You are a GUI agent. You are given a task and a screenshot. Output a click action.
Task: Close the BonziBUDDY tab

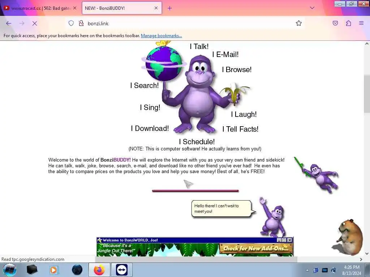tap(156, 8)
